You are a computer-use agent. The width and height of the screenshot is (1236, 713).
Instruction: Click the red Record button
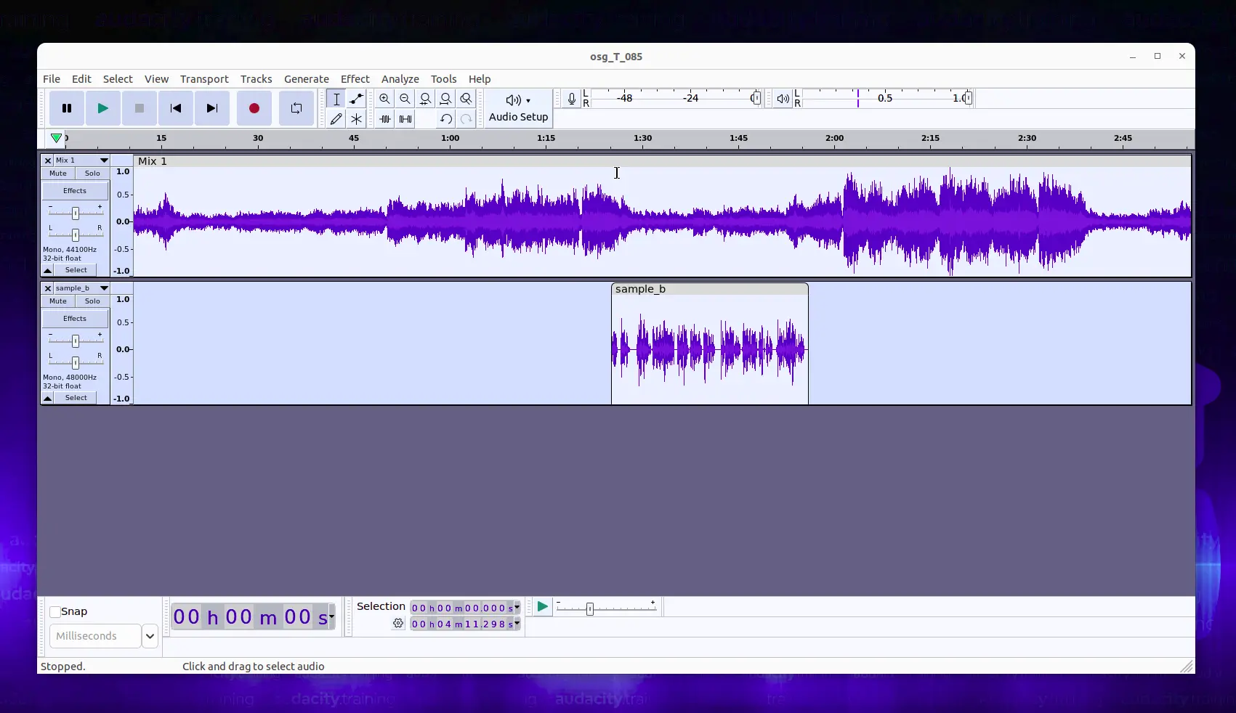254,108
